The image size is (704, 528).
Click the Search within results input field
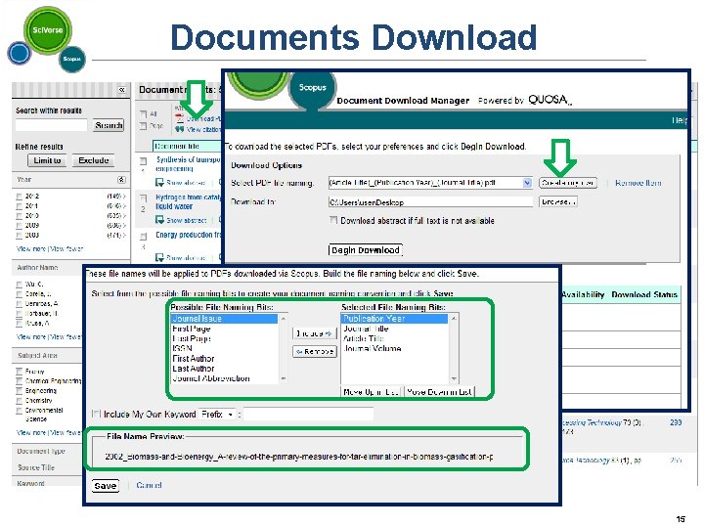pyautogui.click(x=51, y=125)
